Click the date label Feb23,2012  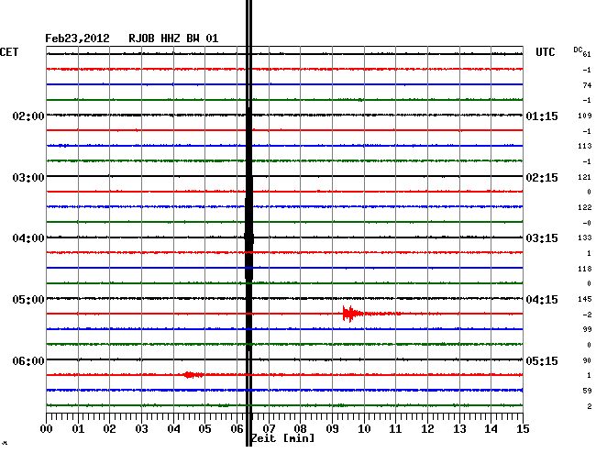[x=77, y=39]
